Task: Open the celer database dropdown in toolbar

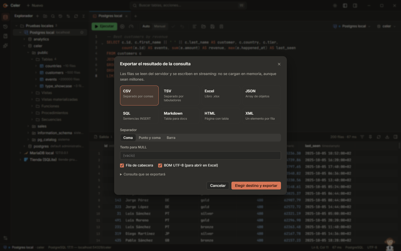Action: coord(387,26)
